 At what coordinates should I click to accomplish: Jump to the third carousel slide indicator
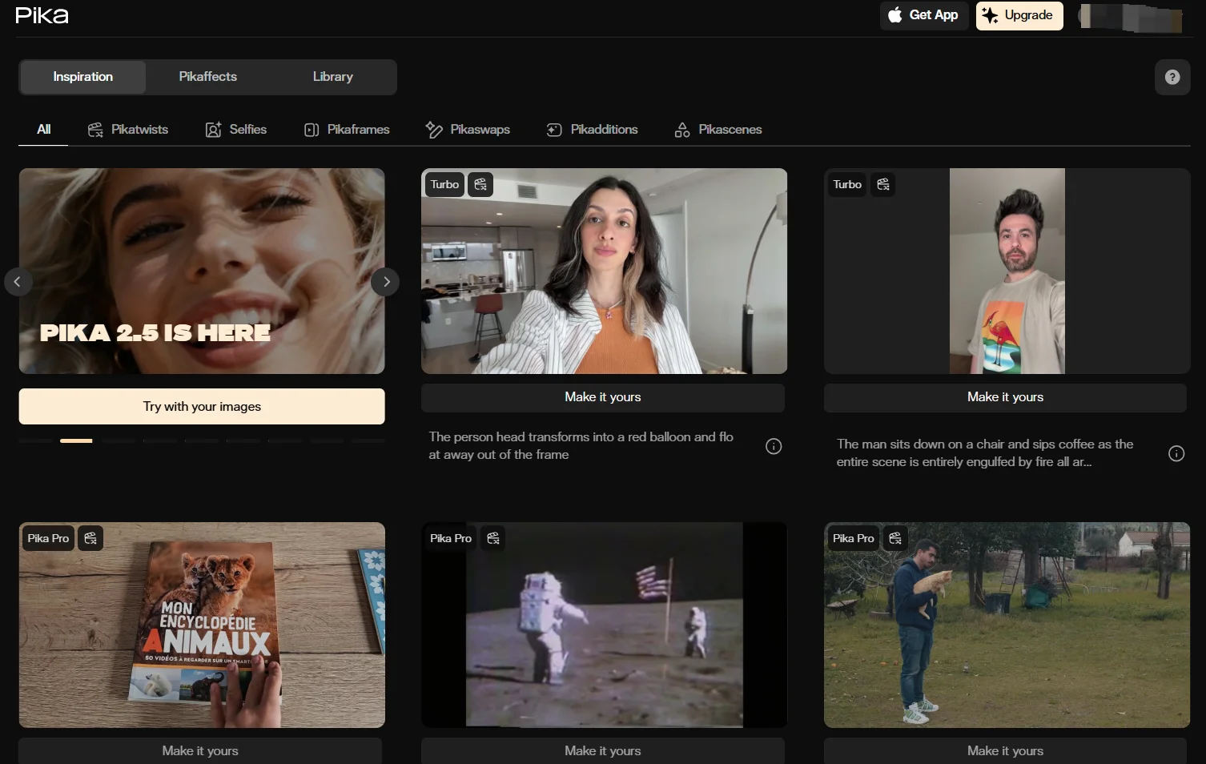pos(119,440)
